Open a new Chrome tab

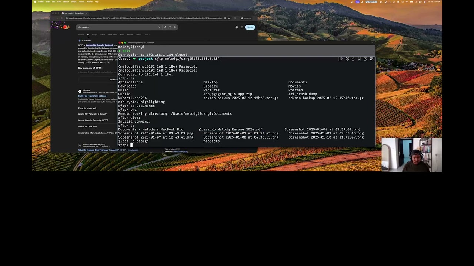[x=91, y=13]
